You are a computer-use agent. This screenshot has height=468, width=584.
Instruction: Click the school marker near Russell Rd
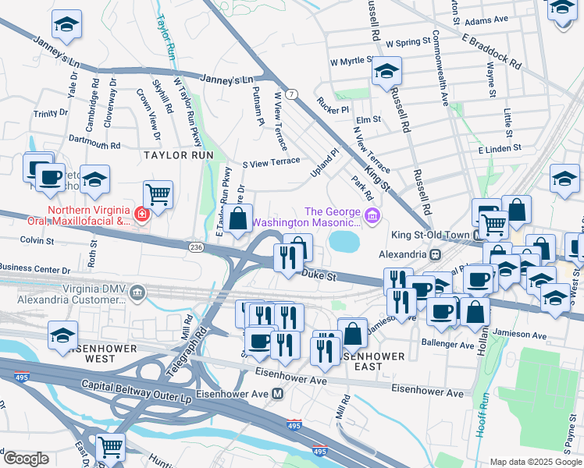tap(386, 73)
